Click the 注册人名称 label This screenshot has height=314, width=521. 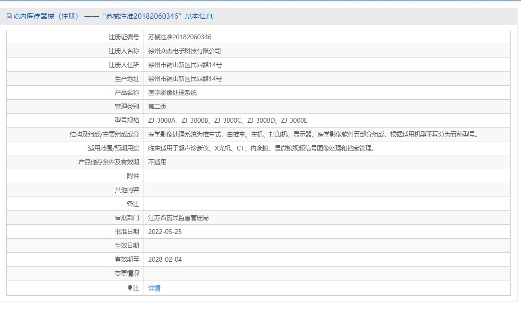coord(124,51)
